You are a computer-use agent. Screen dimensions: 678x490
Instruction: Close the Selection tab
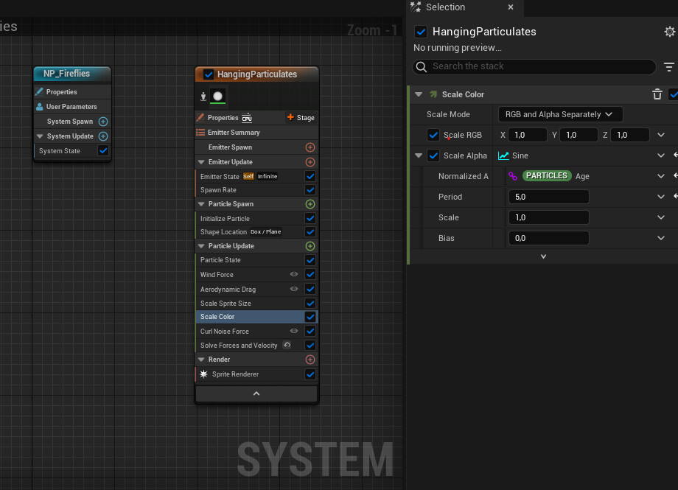tap(510, 7)
